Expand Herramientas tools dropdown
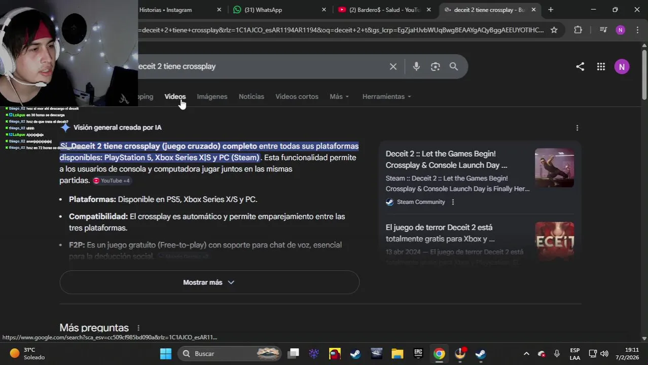Image resolution: width=648 pixels, height=365 pixels. click(386, 96)
